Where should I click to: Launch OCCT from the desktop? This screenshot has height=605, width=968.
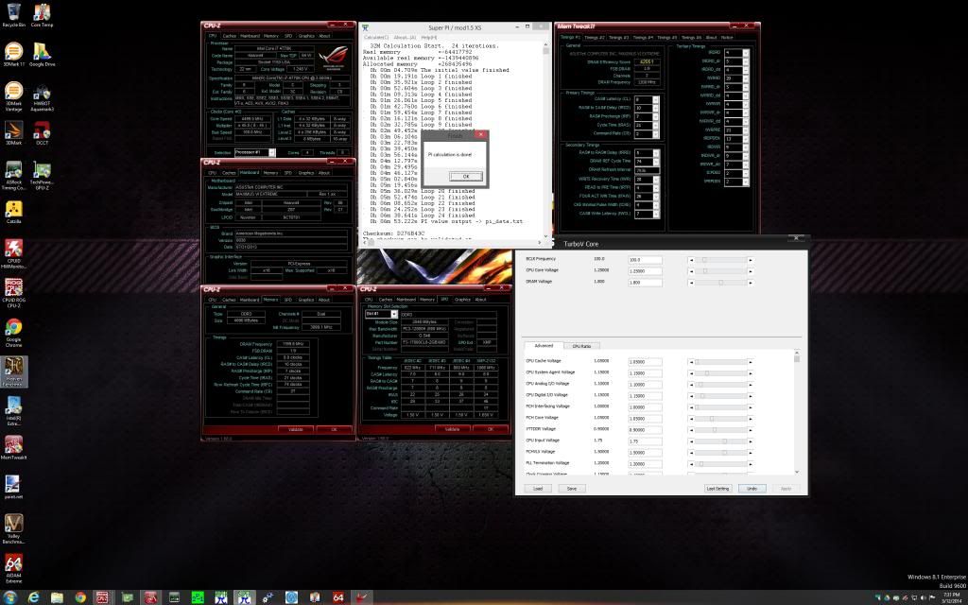pos(42,133)
